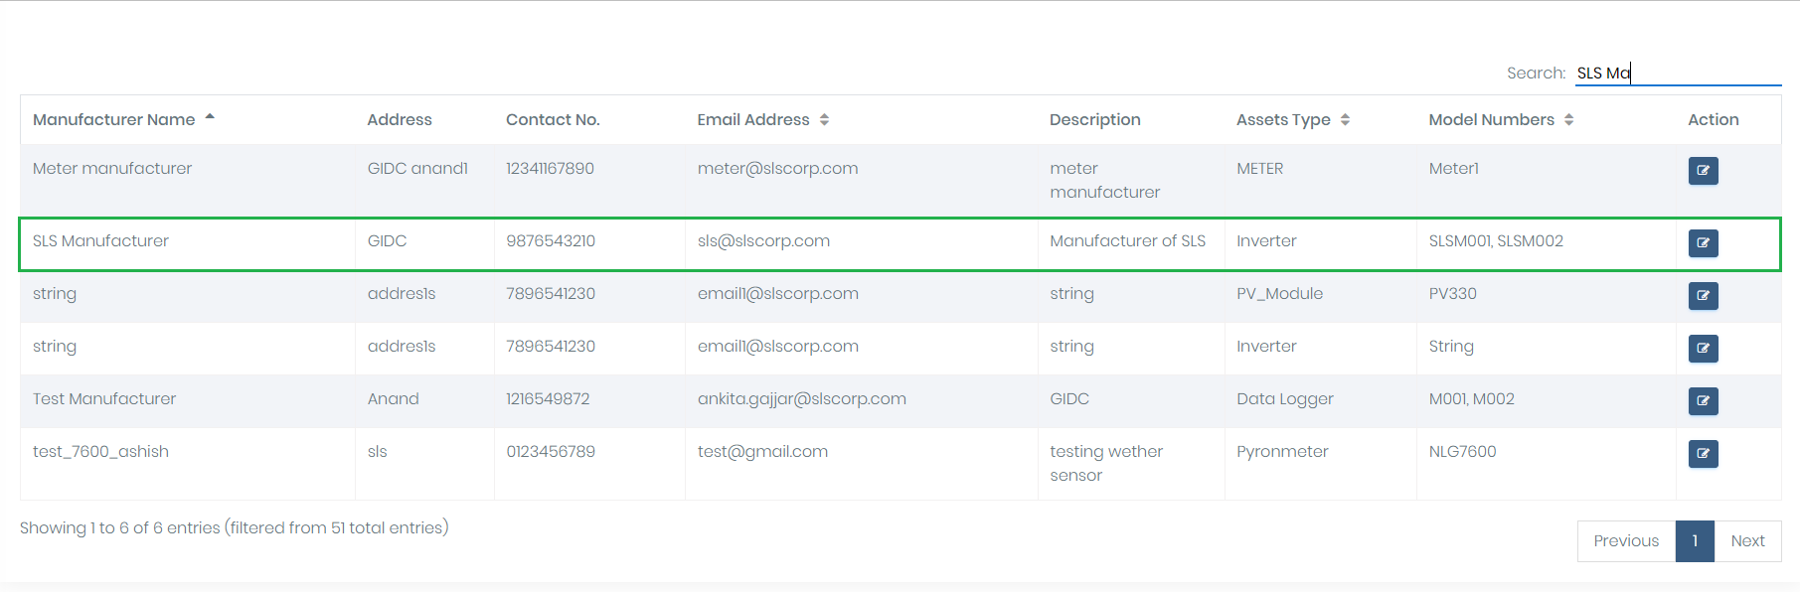Click the Address column header

[399, 119]
